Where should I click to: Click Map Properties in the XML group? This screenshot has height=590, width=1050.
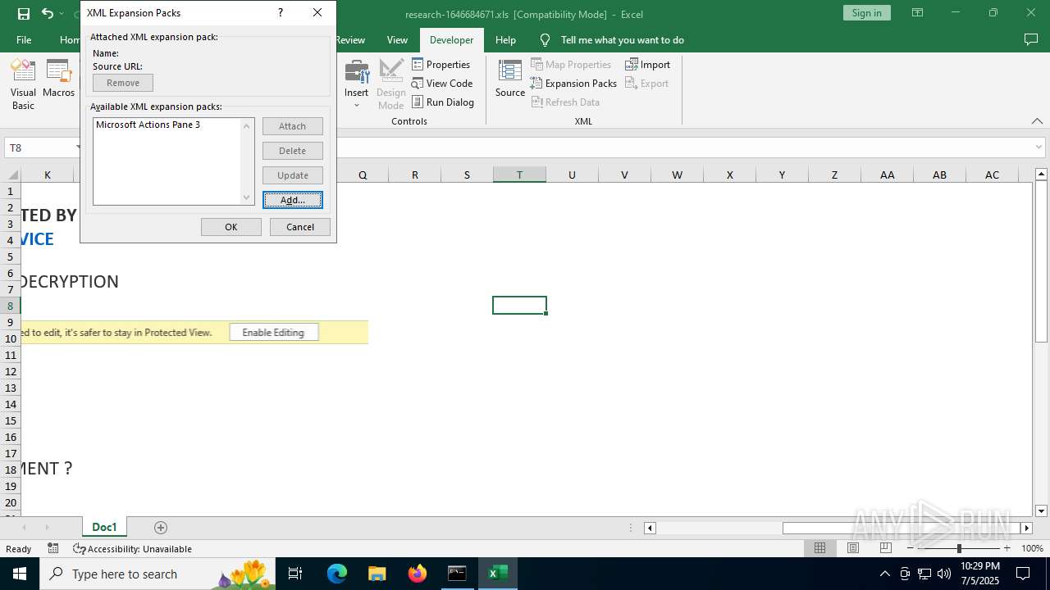[571, 65]
